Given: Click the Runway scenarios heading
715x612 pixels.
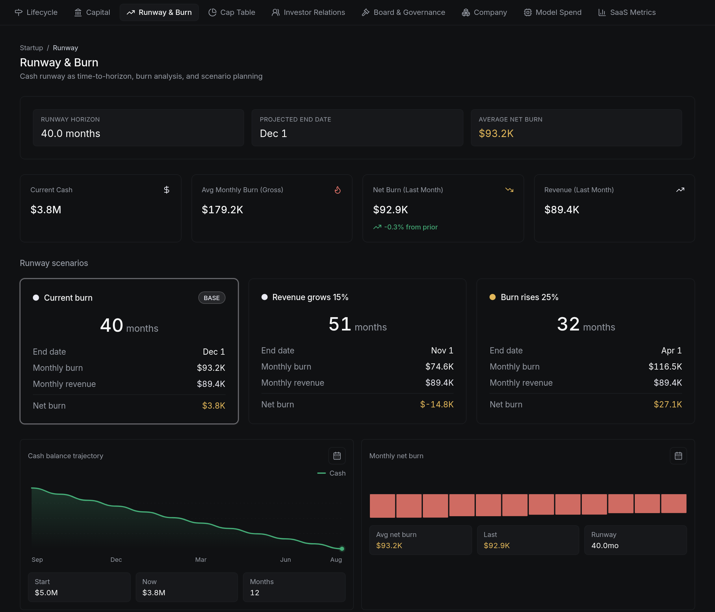Looking at the screenshot, I should pos(54,263).
